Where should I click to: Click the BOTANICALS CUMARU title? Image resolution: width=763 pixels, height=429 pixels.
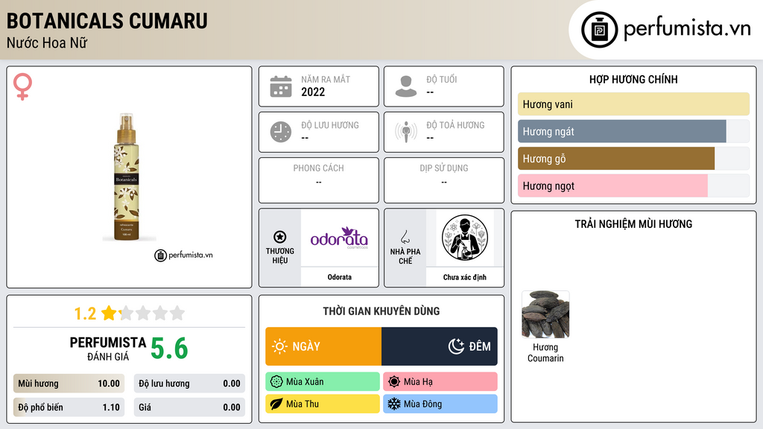pyautogui.click(x=107, y=21)
